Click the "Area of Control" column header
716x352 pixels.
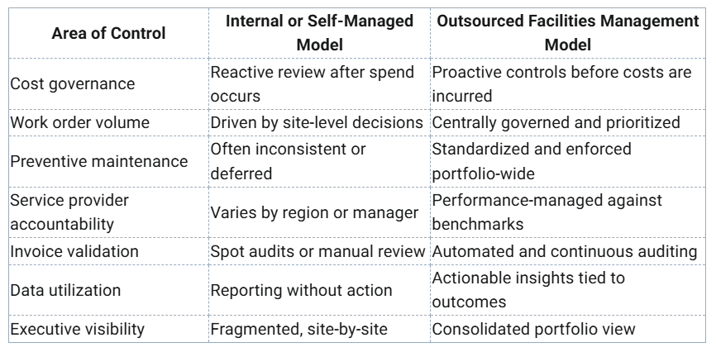coord(108,33)
